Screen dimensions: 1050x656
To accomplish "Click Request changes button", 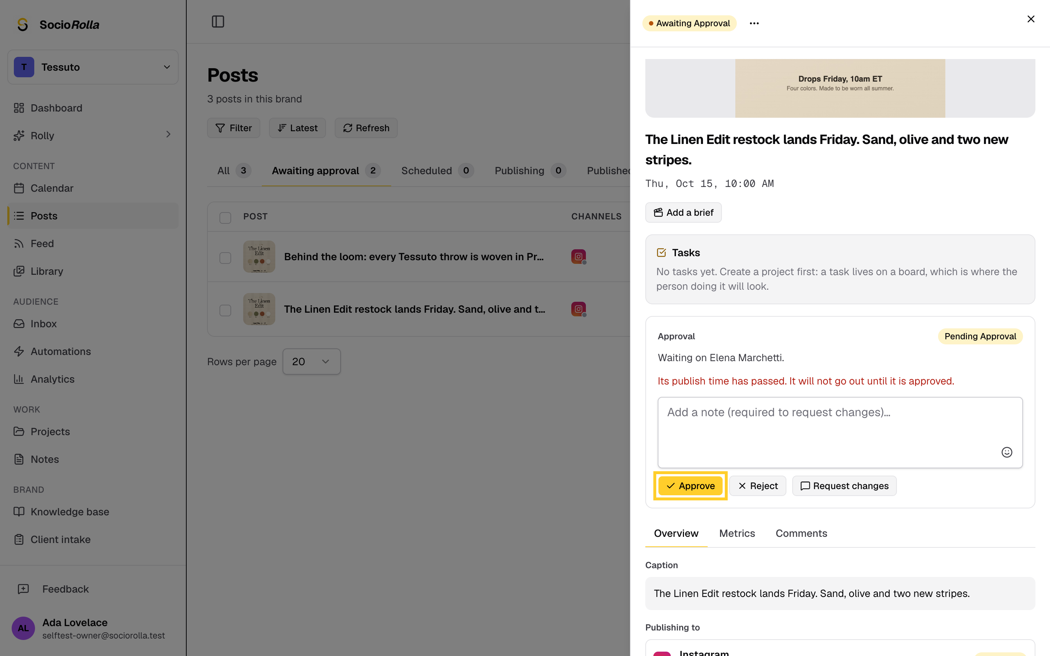I will pyautogui.click(x=844, y=486).
